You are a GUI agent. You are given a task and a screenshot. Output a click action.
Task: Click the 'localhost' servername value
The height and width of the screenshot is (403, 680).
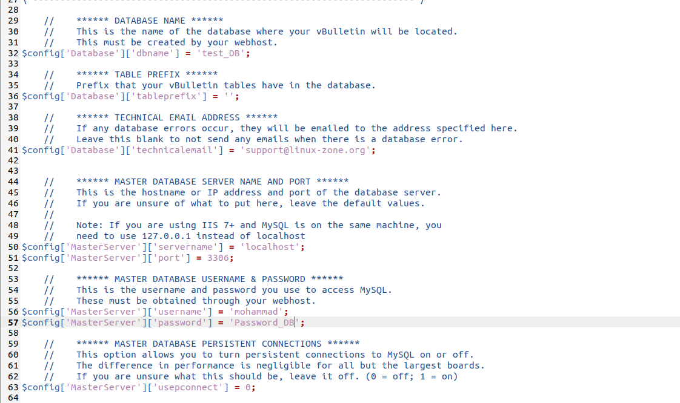pyautogui.click(x=270, y=247)
